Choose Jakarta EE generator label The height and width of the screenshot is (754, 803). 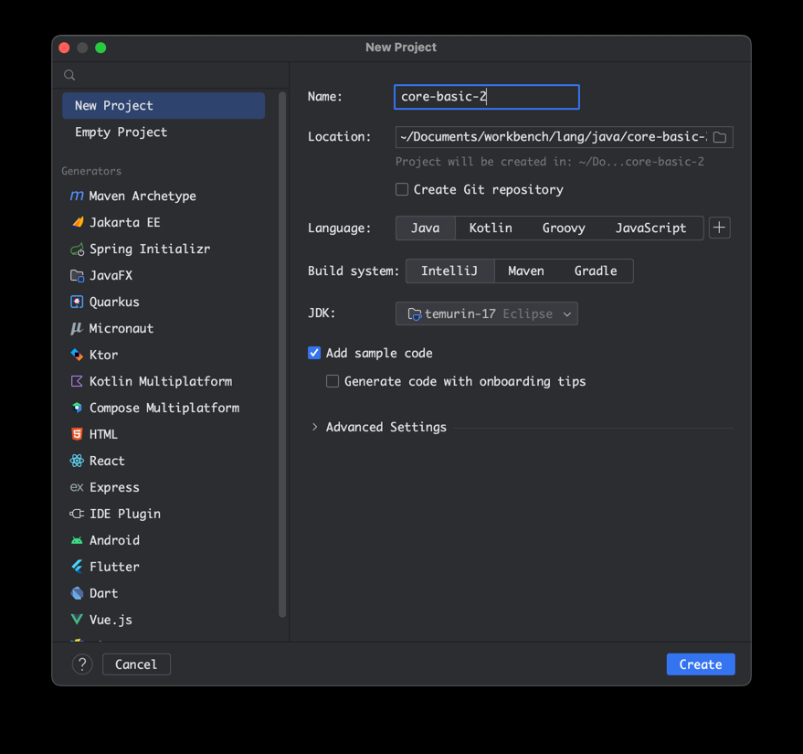(125, 222)
